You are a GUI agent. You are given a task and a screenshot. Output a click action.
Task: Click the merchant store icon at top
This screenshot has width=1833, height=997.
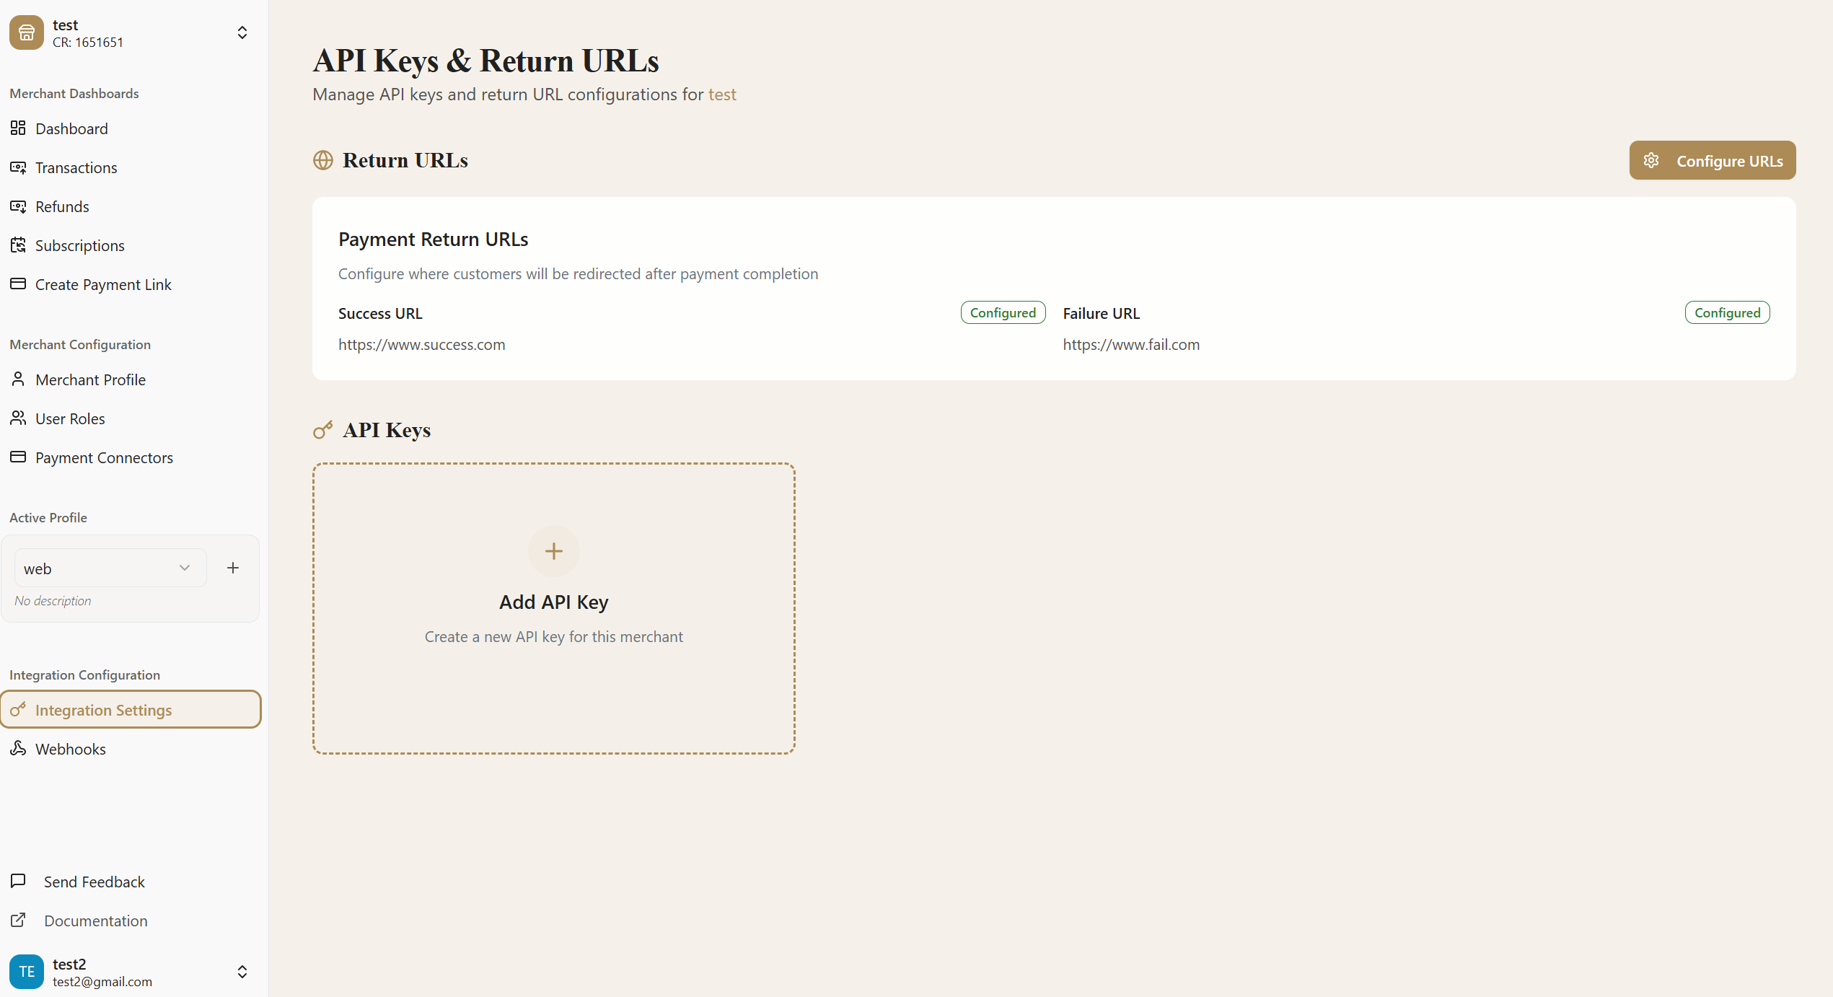(27, 32)
